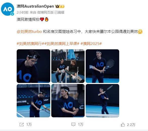Click the blue verified badge on avatar
The width and height of the screenshot is (148, 131).
pyautogui.click(x=12, y=14)
